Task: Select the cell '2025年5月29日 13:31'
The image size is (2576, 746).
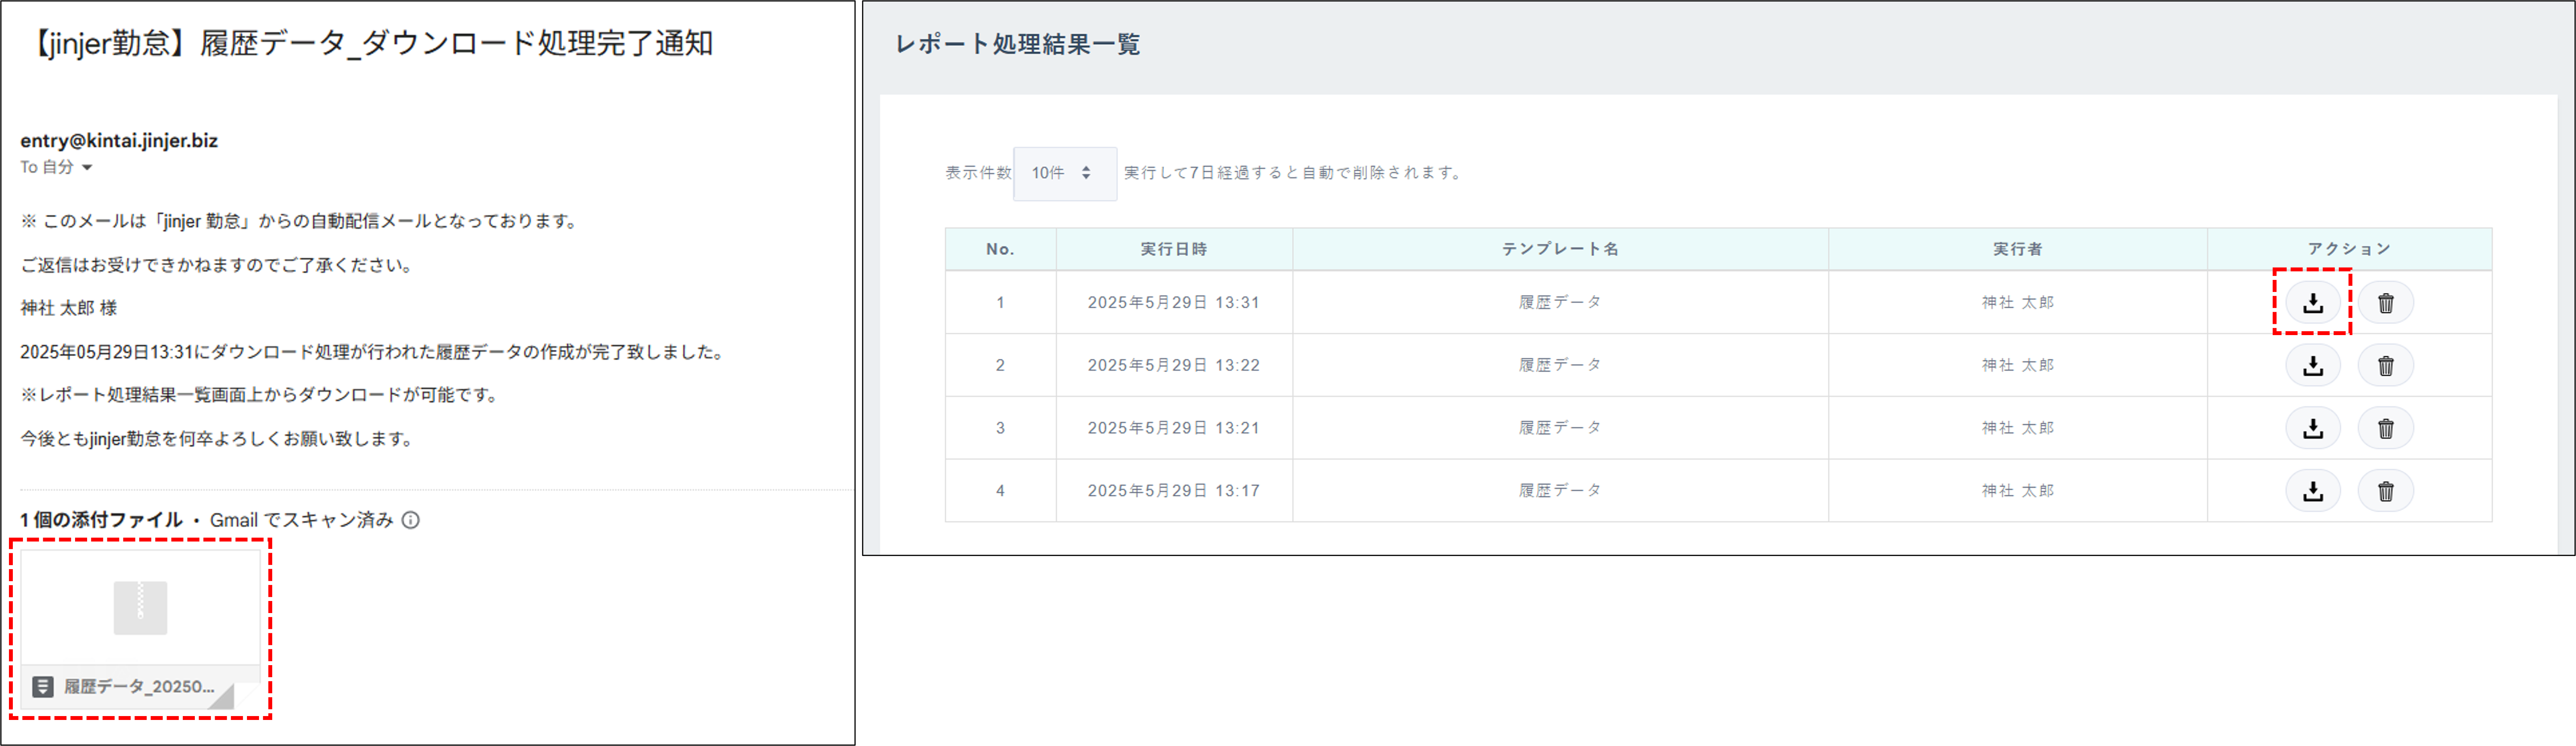Action: [x=1174, y=303]
